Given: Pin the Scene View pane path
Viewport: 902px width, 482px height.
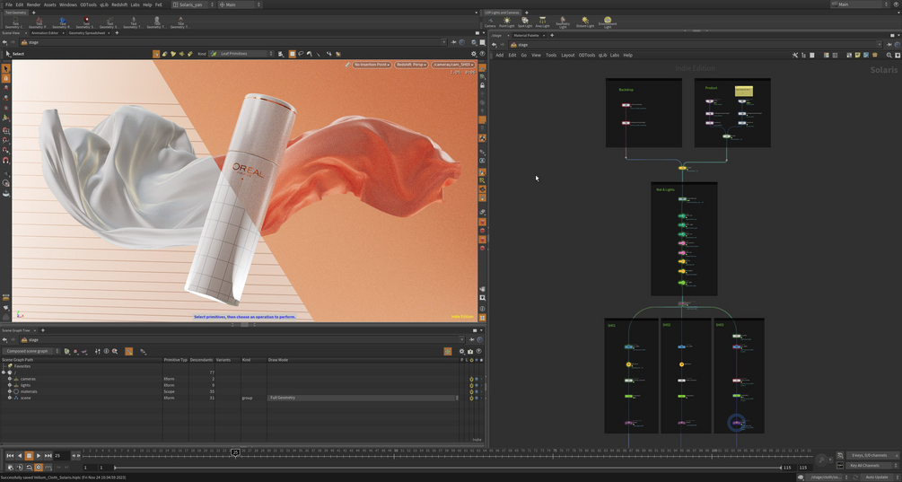Looking at the screenshot, I should [x=454, y=42].
